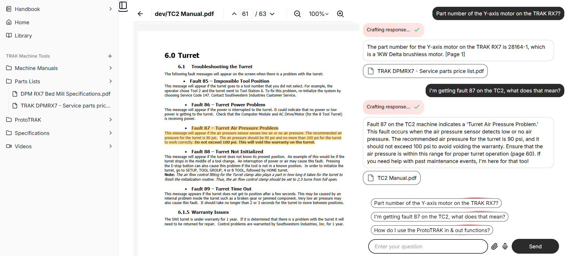Image resolution: width=567 pixels, height=256 pixels.
Task: Click the Specifications folder icon
Action: 9,133
